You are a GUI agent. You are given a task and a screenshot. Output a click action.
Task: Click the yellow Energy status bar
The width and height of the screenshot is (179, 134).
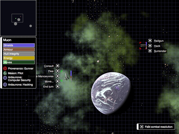point(19,58)
